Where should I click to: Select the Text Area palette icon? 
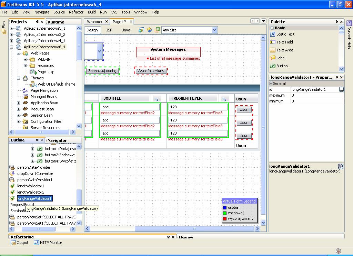tap(273, 50)
